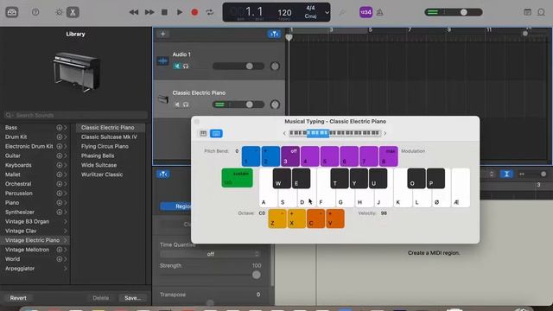Click the Delete button in Library
The width and height of the screenshot is (553, 311).
pos(101,298)
